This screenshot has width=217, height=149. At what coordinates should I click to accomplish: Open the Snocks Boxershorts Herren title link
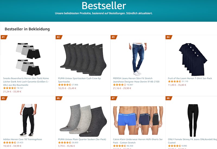pos(26,82)
